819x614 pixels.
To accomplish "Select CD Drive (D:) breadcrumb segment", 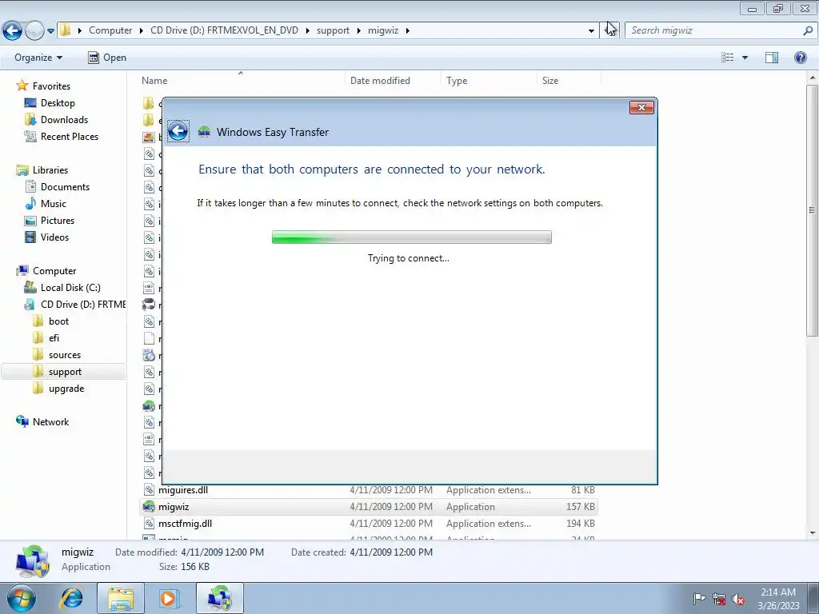I will [x=224, y=30].
